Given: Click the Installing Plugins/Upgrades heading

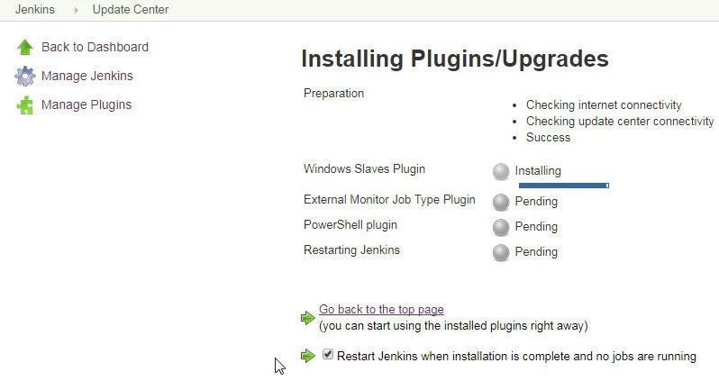Looking at the screenshot, I should (455, 59).
